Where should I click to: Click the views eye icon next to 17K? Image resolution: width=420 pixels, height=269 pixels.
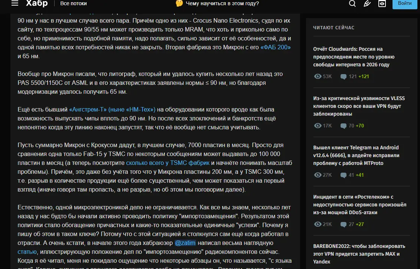pos(318,126)
